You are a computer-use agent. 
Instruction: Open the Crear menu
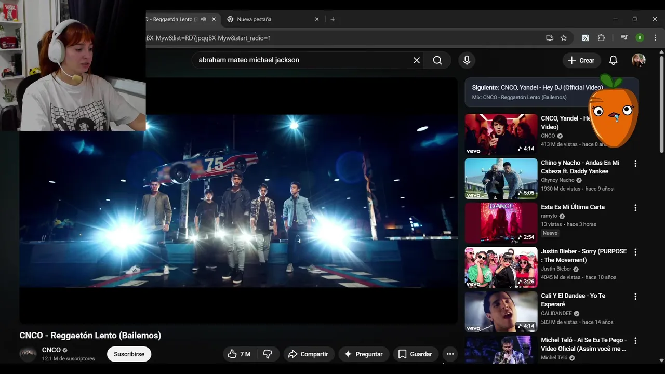coord(581,60)
